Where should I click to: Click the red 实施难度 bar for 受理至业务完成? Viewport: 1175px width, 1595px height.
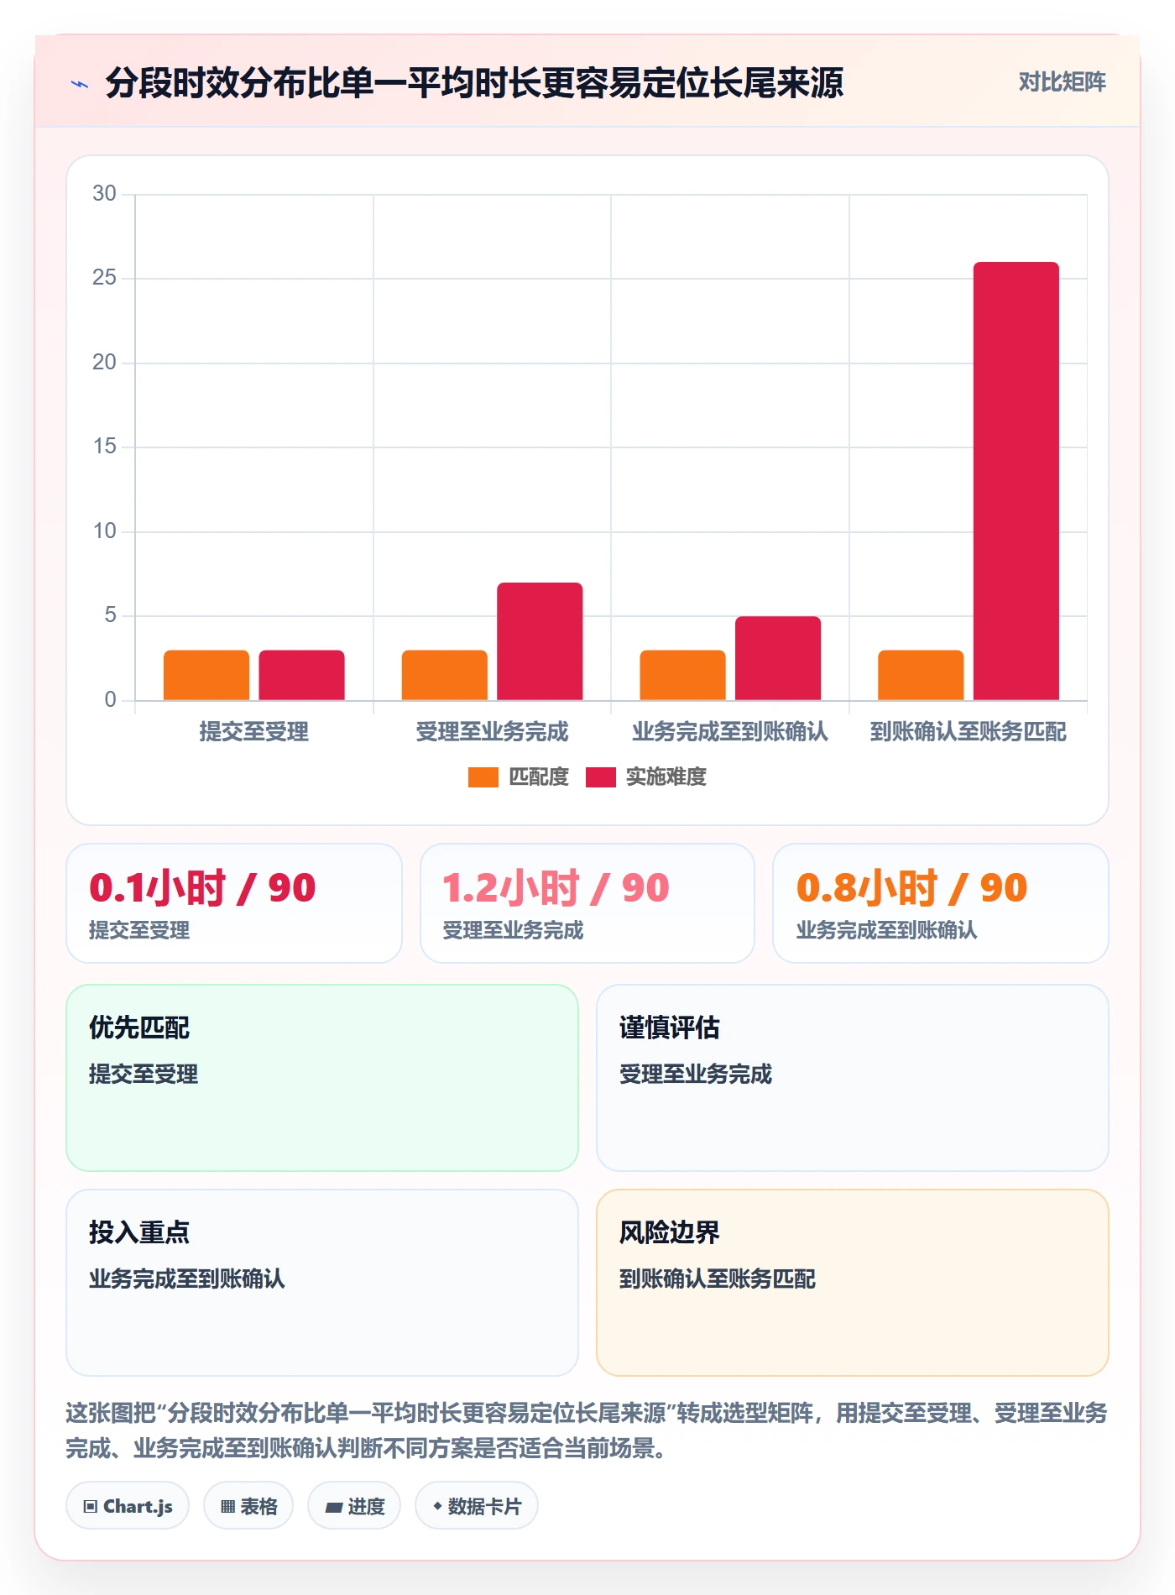pyautogui.click(x=540, y=641)
